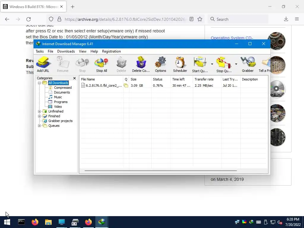Open the View menu
This screenshot has height=228, width=304.
point(83,51)
